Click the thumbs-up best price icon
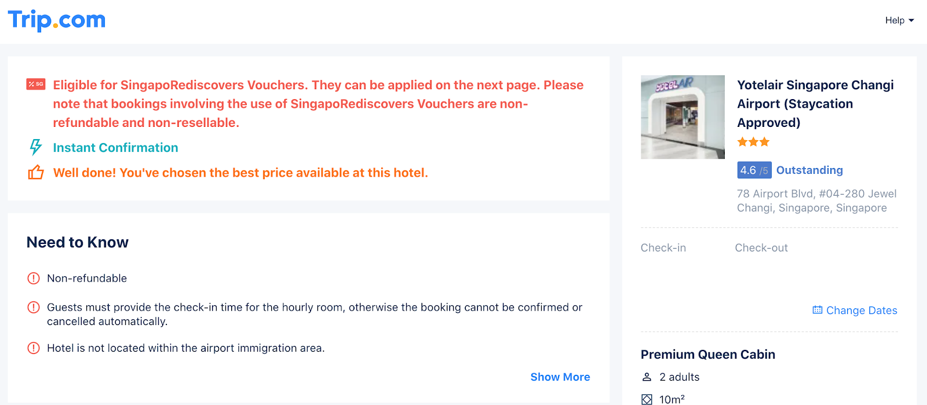Image resolution: width=927 pixels, height=405 pixels. pos(36,173)
